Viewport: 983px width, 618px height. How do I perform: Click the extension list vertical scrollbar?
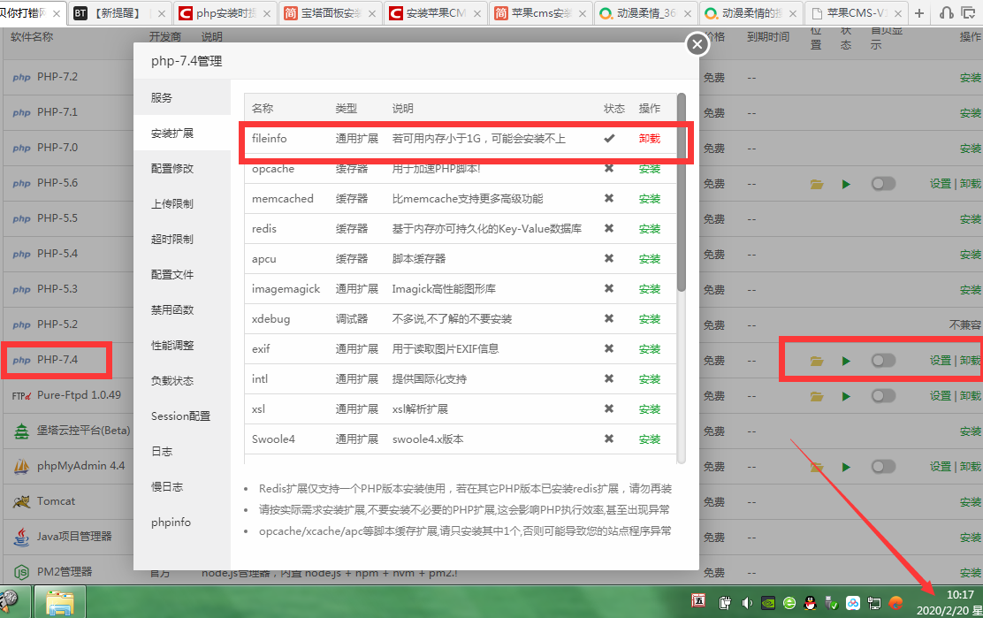coord(681,193)
